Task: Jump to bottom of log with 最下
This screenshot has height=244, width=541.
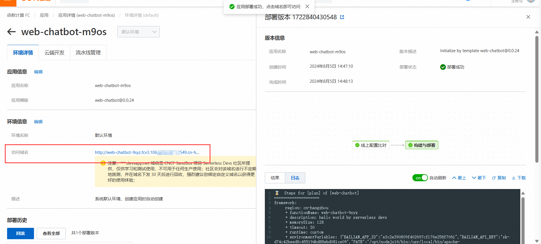Action: [x=479, y=178]
